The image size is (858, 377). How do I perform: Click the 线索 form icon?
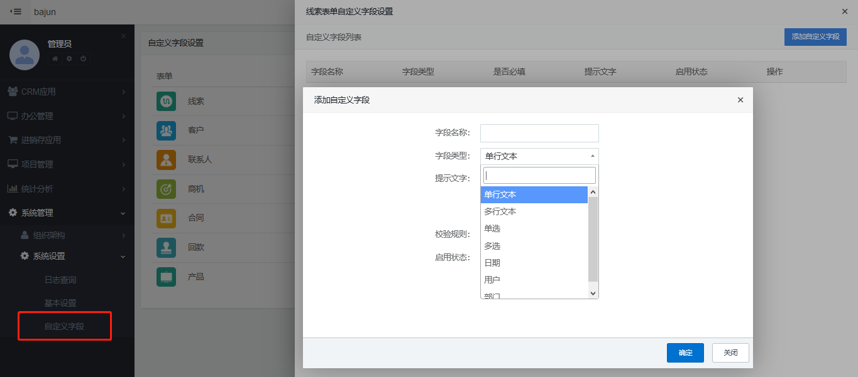pyautogui.click(x=166, y=101)
